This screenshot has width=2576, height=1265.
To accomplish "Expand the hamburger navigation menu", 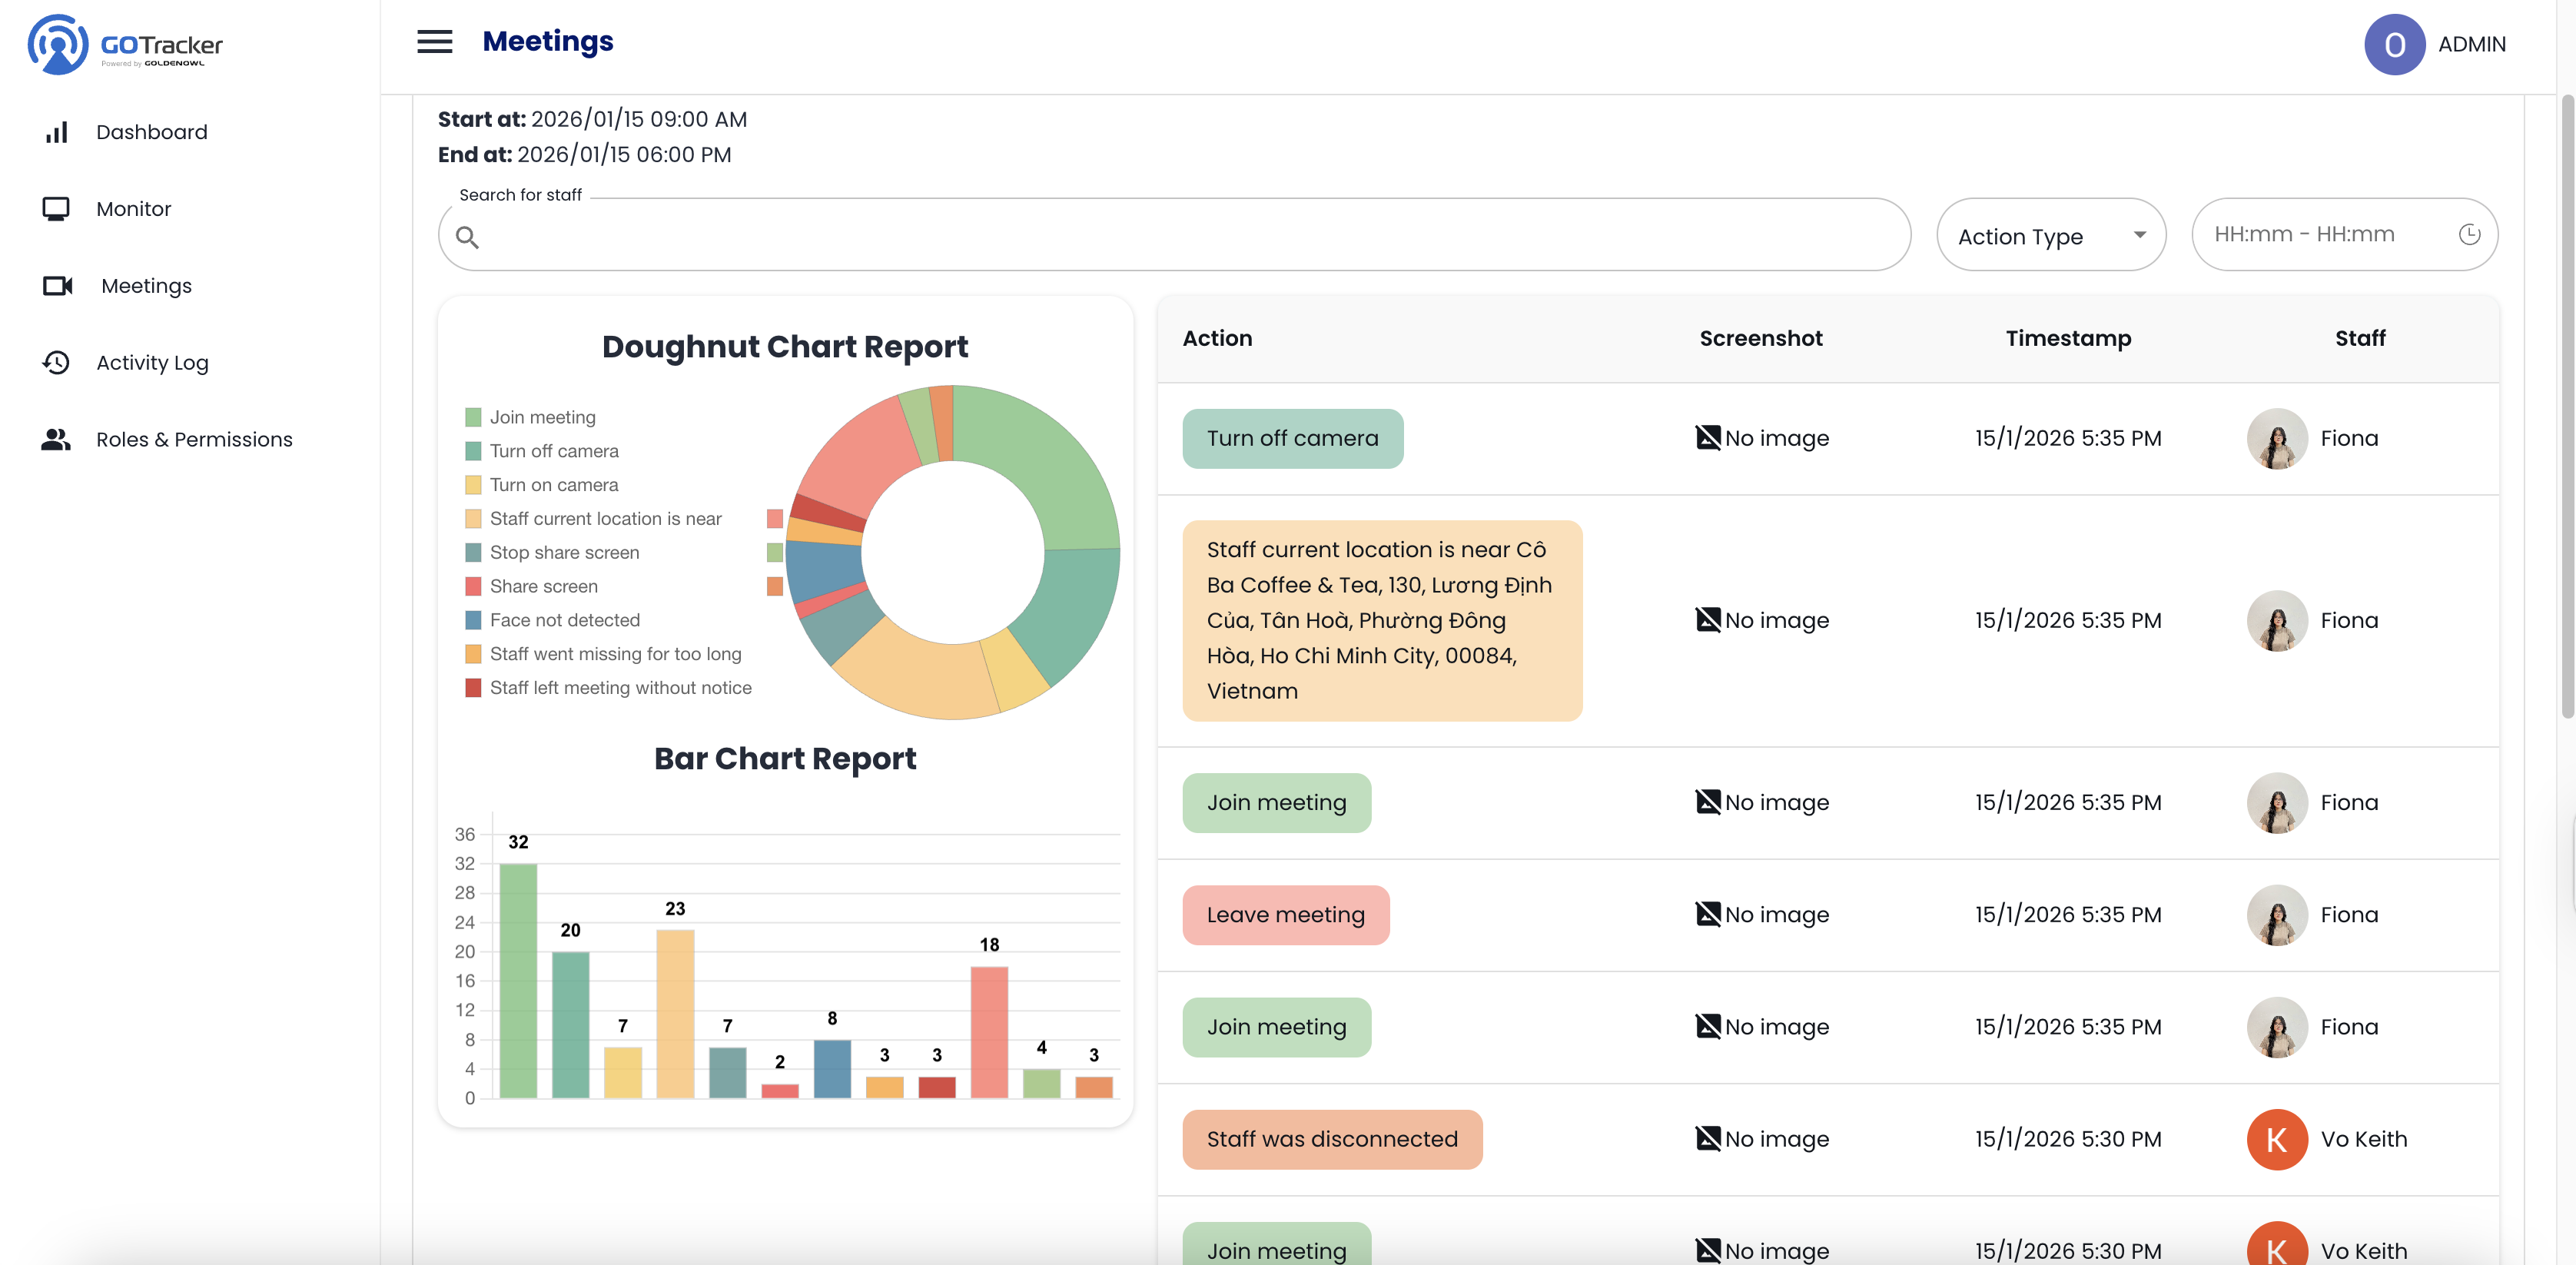I will click(434, 42).
